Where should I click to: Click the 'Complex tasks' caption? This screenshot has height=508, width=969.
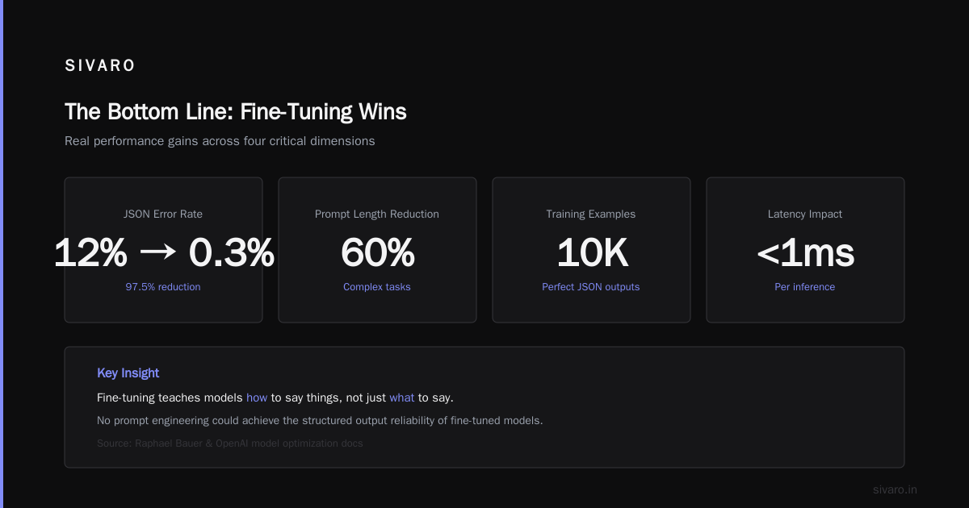[377, 287]
